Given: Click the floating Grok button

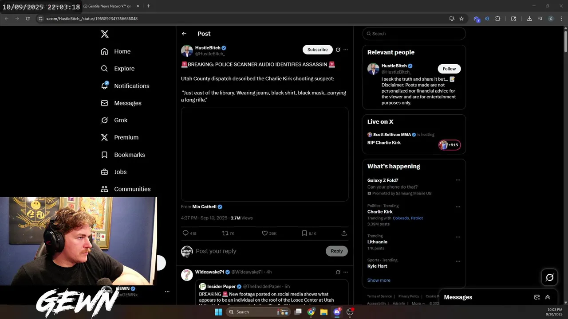Looking at the screenshot, I should coord(550,277).
